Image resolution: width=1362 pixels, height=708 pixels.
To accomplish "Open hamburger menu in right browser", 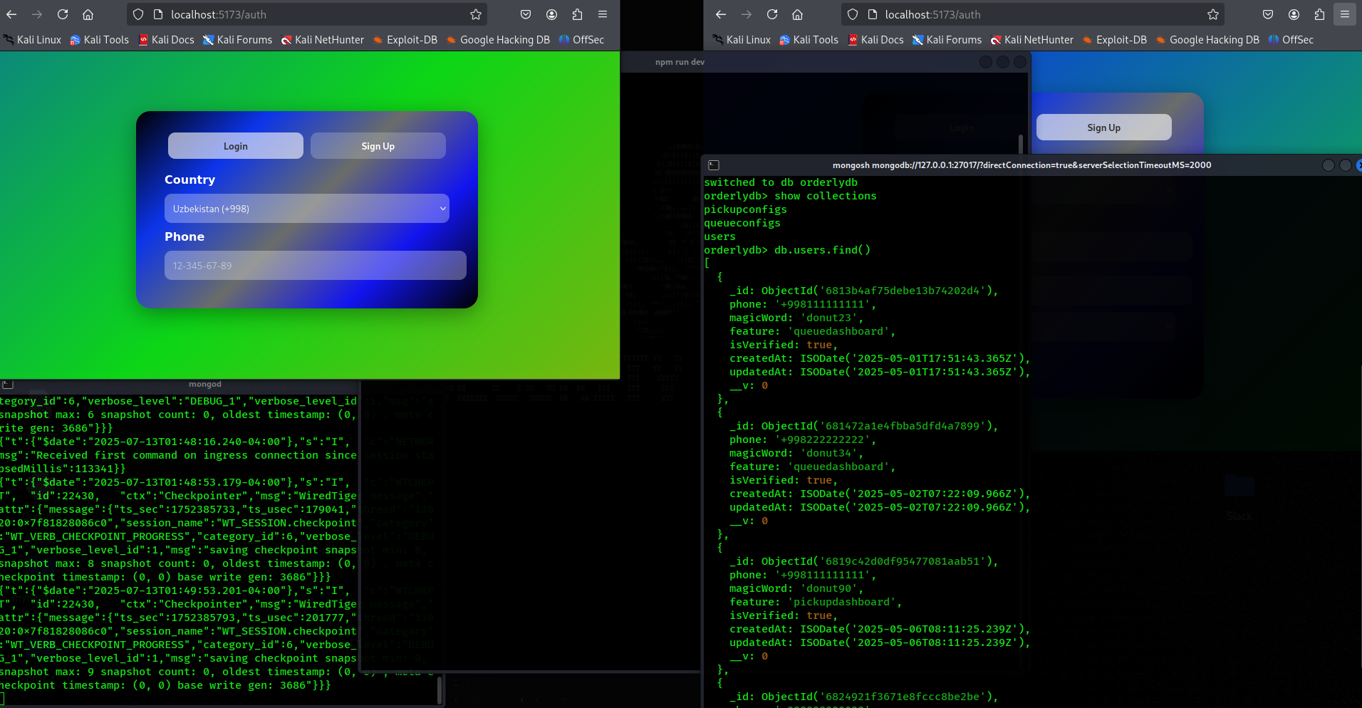I will tap(1345, 14).
